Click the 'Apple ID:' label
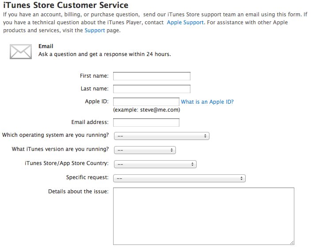312x252 pixels. coord(97,102)
